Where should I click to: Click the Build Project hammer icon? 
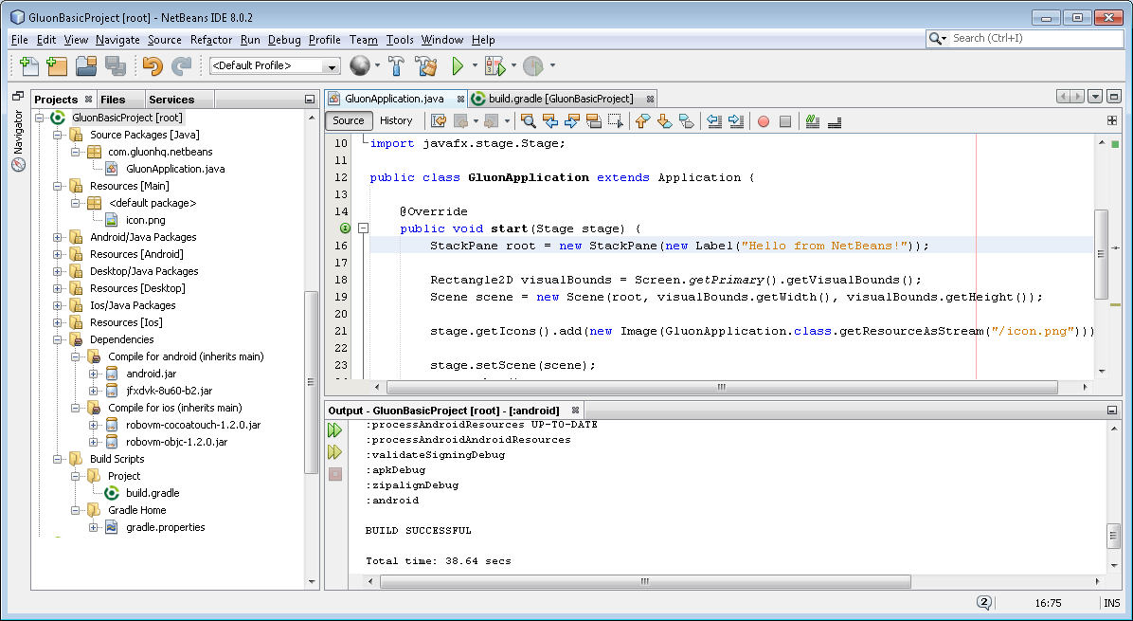click(x=396, y=65)
